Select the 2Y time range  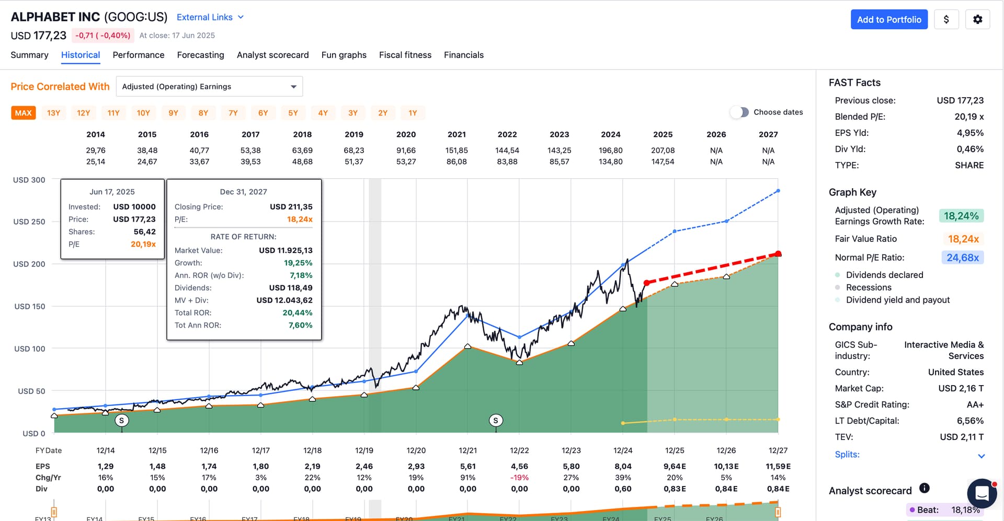pyautogui.click(x=383, y=113)
